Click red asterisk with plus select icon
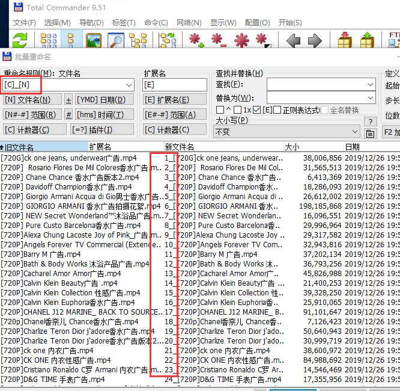The width and height of the screenshot is (400, 391). tap(196, 40)
